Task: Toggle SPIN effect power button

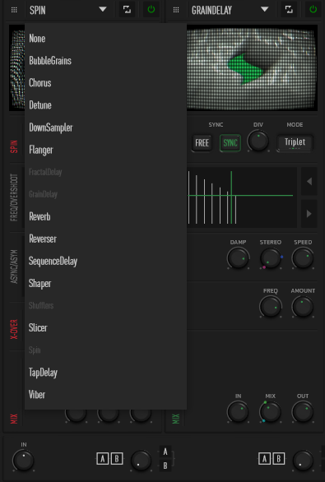Action: 151,10
